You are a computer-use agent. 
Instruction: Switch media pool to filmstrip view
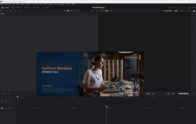(71, 11)
